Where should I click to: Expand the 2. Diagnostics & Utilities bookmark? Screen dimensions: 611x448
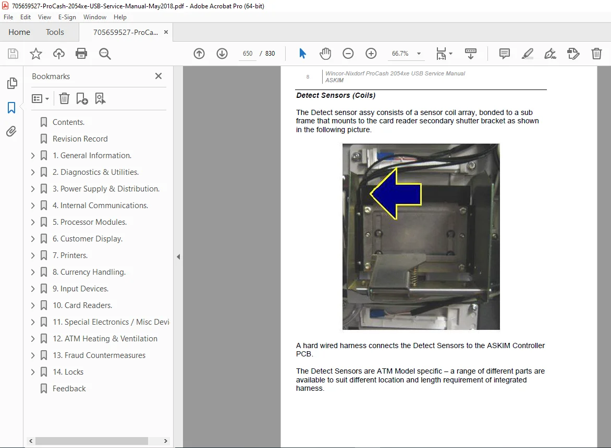pos(33,172)
